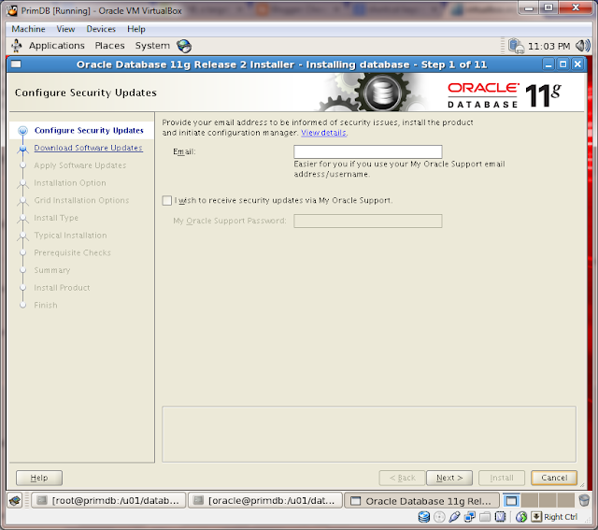598x530 pixels.
Task: Click the < Back button
Action: 402,478
